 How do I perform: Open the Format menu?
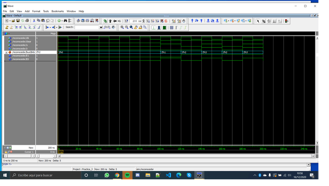pos(36,11)
